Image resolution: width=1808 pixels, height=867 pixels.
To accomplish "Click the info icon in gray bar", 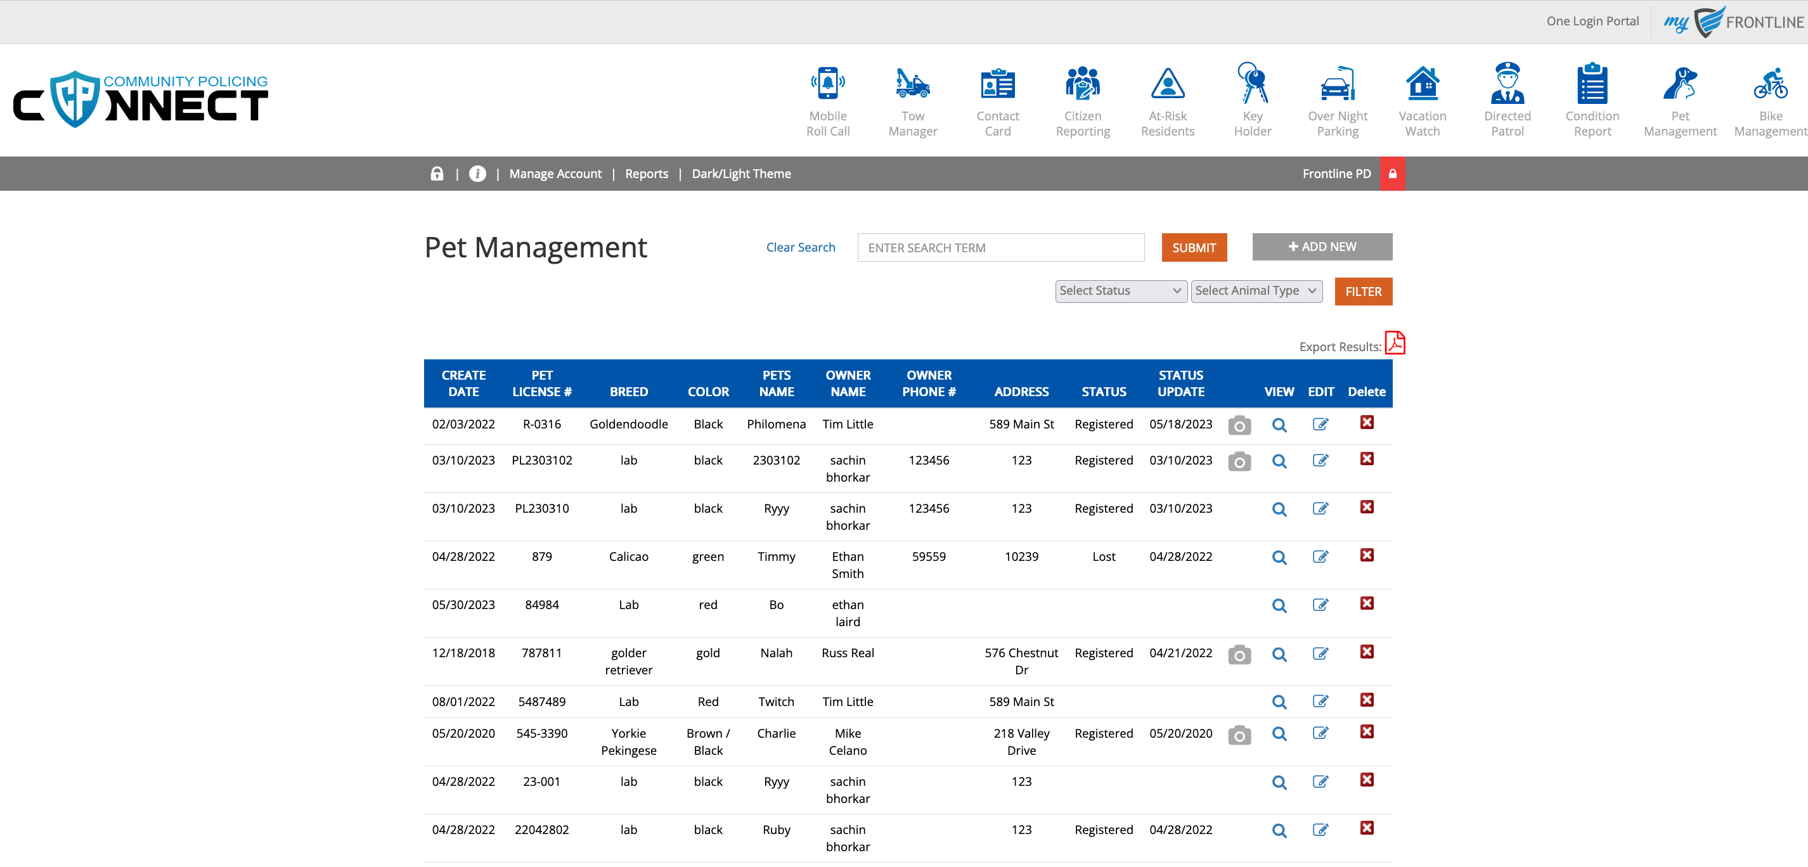I will (x=477, y=174).
